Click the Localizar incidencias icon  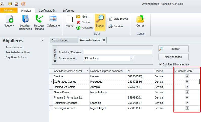[25, 19]
